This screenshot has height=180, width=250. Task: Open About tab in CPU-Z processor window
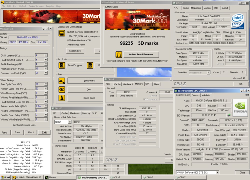(x=225, y=8)
